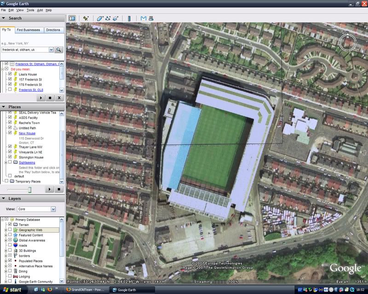368x294 pixels.
Task: Uncheck the 157 Frederick St checkbox
Action: (10, 79)
